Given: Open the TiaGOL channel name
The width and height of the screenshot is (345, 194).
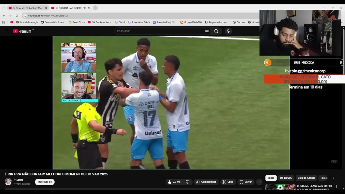Looking at the screenshot, I should (x=19, y=180).
